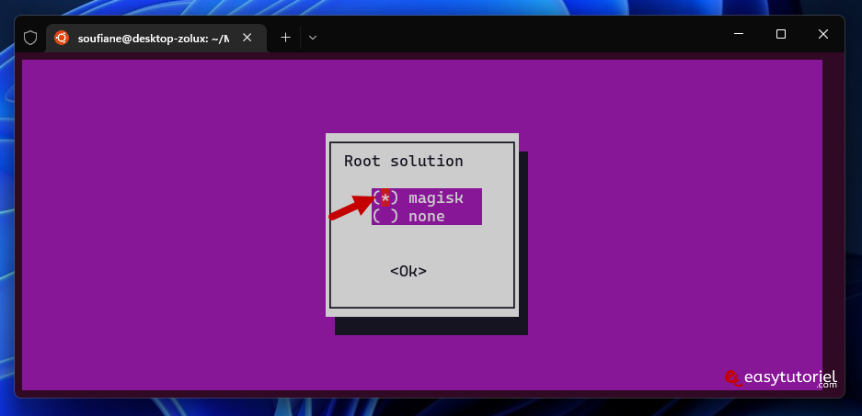Confirm with the <Ok> button
The image size is (862, 416).
click(x=408, y=271)
